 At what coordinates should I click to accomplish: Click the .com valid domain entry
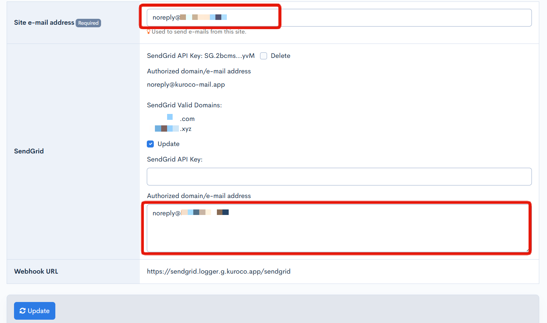click(181, 119)
